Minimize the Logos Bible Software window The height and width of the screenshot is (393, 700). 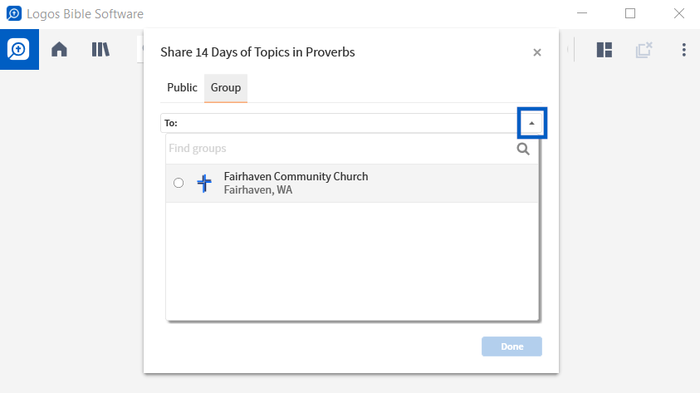pyautogui.click(x=582, y=13)
